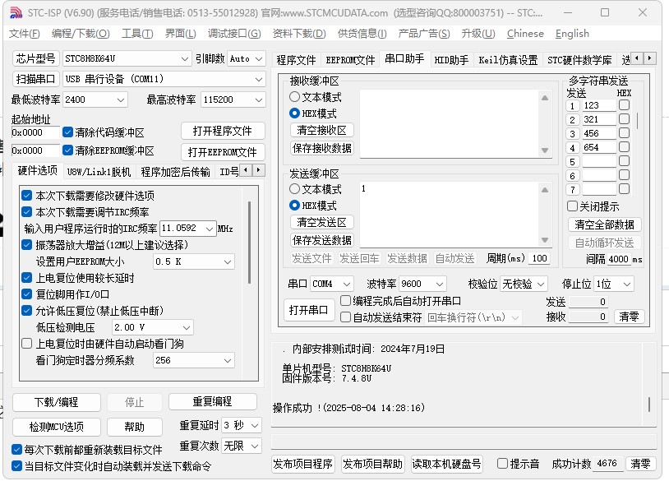Enable 关闭提示 checkbox
This screenshot has height=481, width=669.
[x=573, y=206]
